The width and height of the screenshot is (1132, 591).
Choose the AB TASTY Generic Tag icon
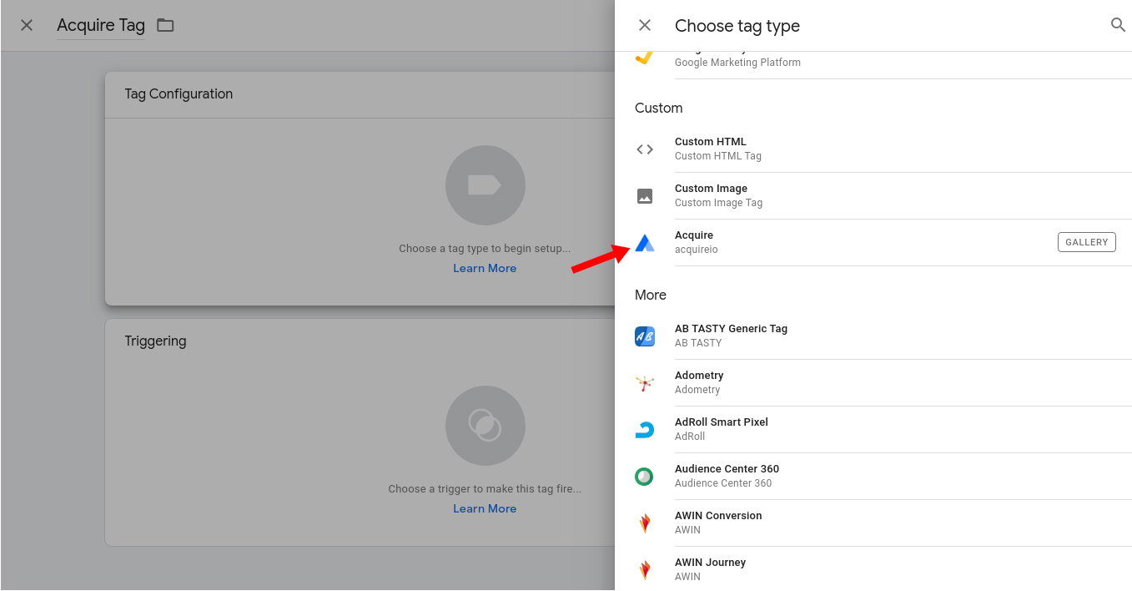(x=645, y=336)
